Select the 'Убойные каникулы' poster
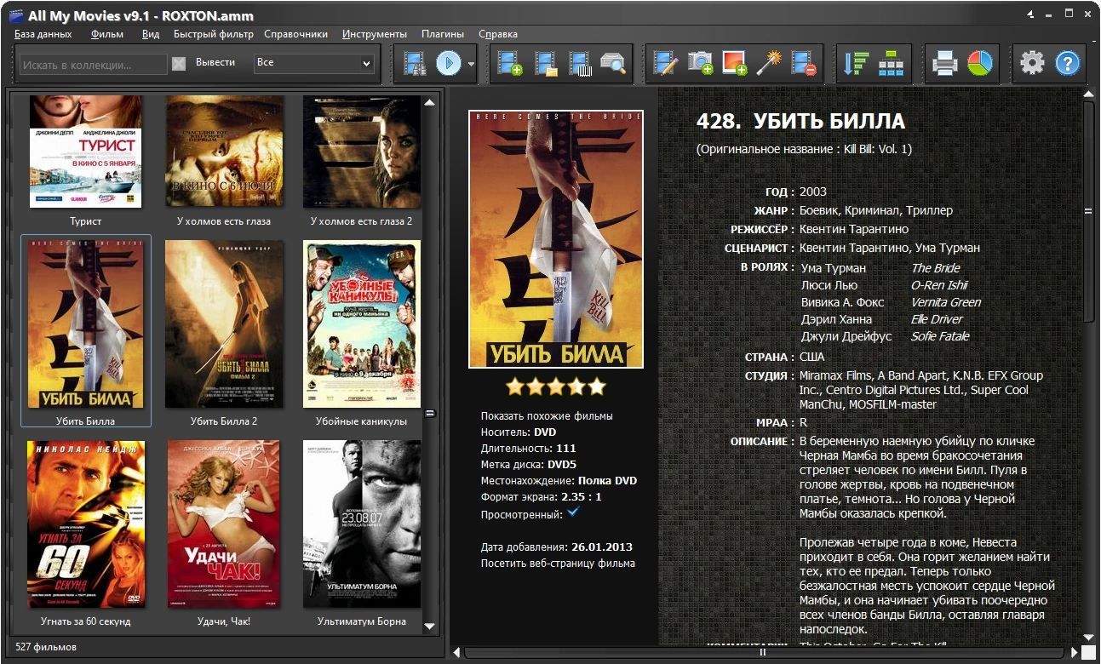The width and height of the screenshot is (1101, 664). click(361, 323)
